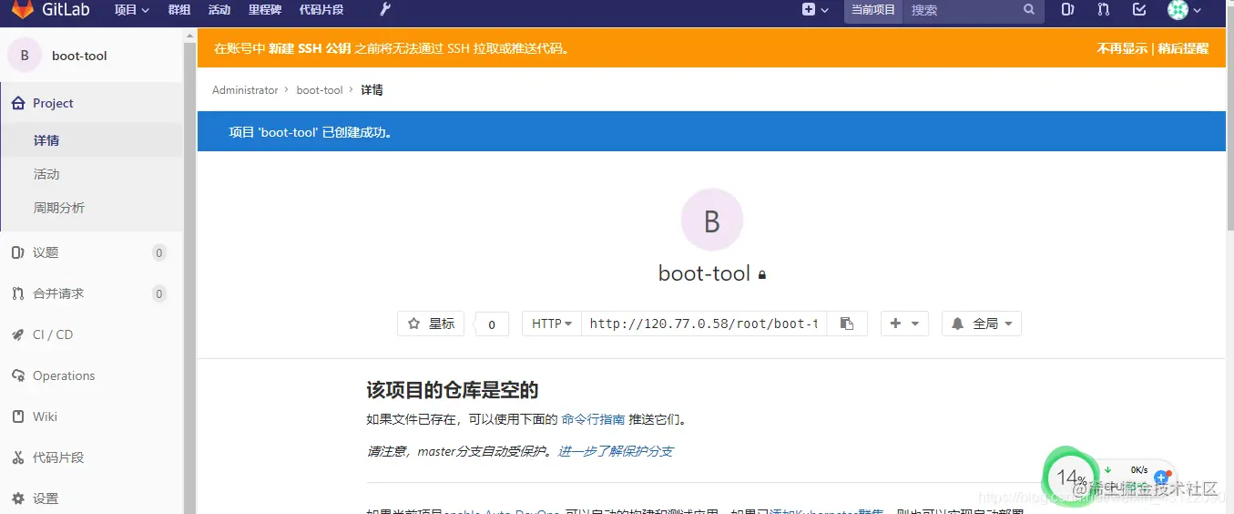
Task: Open the 命令行指南 link
Action: point(593,419)
